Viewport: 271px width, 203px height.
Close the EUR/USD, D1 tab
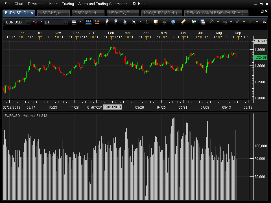pos(32,13)
